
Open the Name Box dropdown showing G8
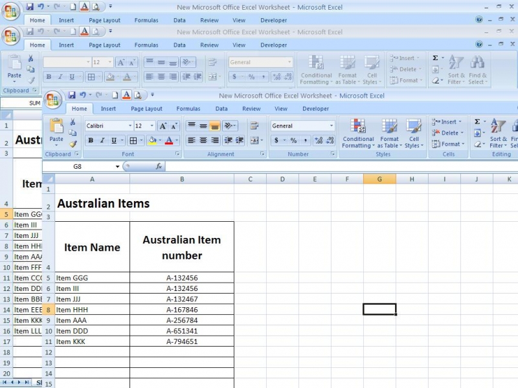pyautogui.click(x=117, y=166)
